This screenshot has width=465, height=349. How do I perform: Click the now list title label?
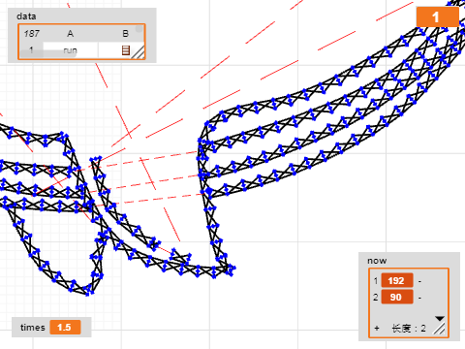[x=377, y=261]
